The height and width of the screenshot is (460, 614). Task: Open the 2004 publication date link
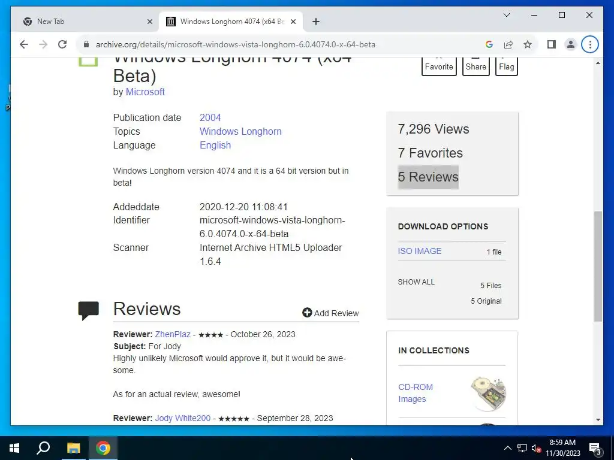[210, 118]
